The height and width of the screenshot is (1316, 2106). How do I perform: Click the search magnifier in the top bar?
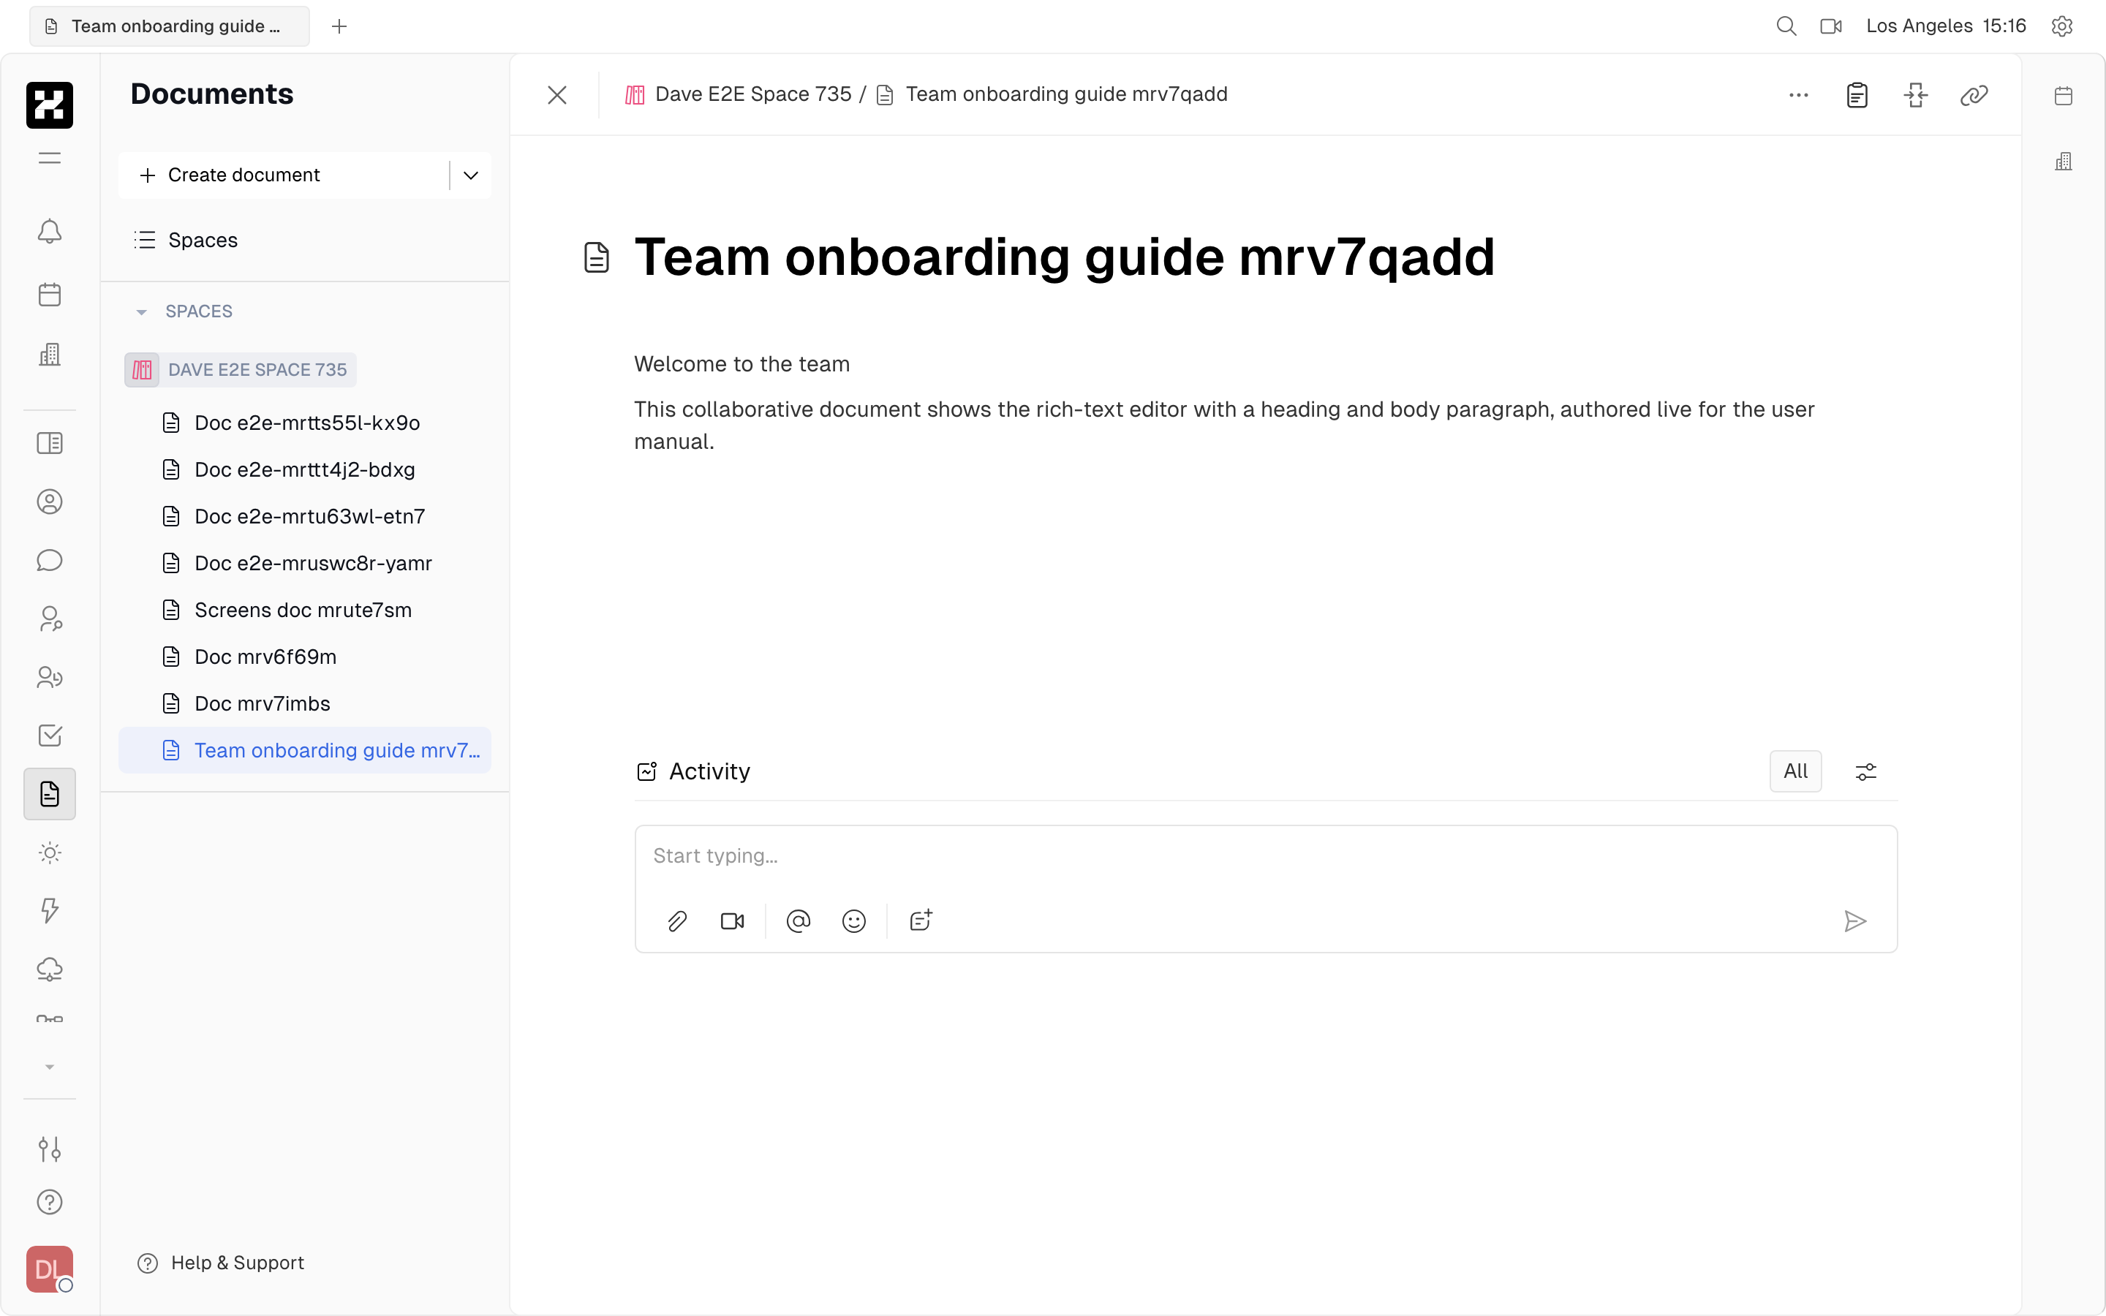(1786, 26)
